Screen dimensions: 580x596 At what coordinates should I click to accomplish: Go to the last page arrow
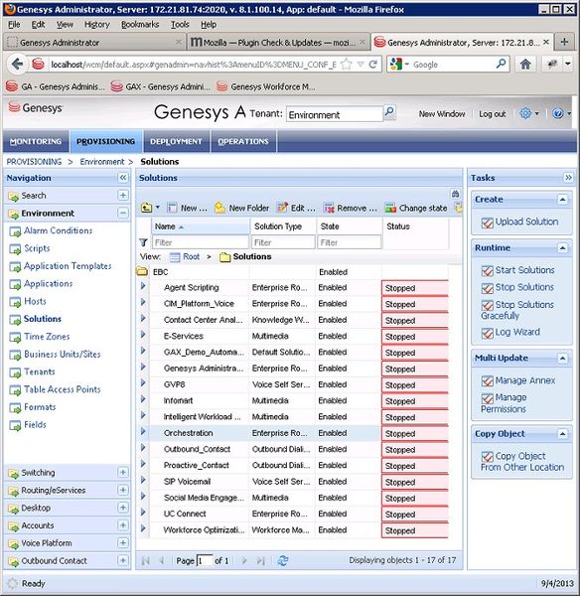261,560
